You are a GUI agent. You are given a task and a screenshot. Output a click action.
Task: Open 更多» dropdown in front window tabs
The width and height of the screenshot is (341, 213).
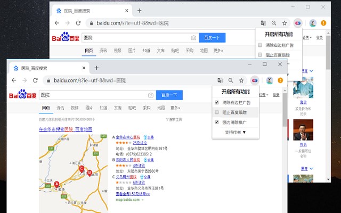click(175, 108)
